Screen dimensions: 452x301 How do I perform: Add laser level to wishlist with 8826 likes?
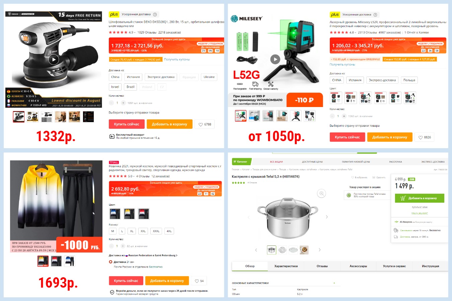click(424, 137)
